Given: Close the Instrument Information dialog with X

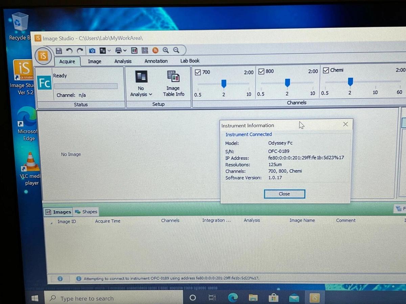Looking at the screenshot, I should click(x=345, y=124).
